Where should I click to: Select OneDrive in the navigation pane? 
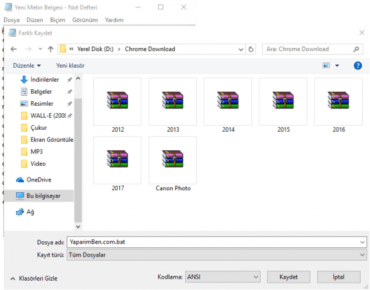tap(33, 180)
